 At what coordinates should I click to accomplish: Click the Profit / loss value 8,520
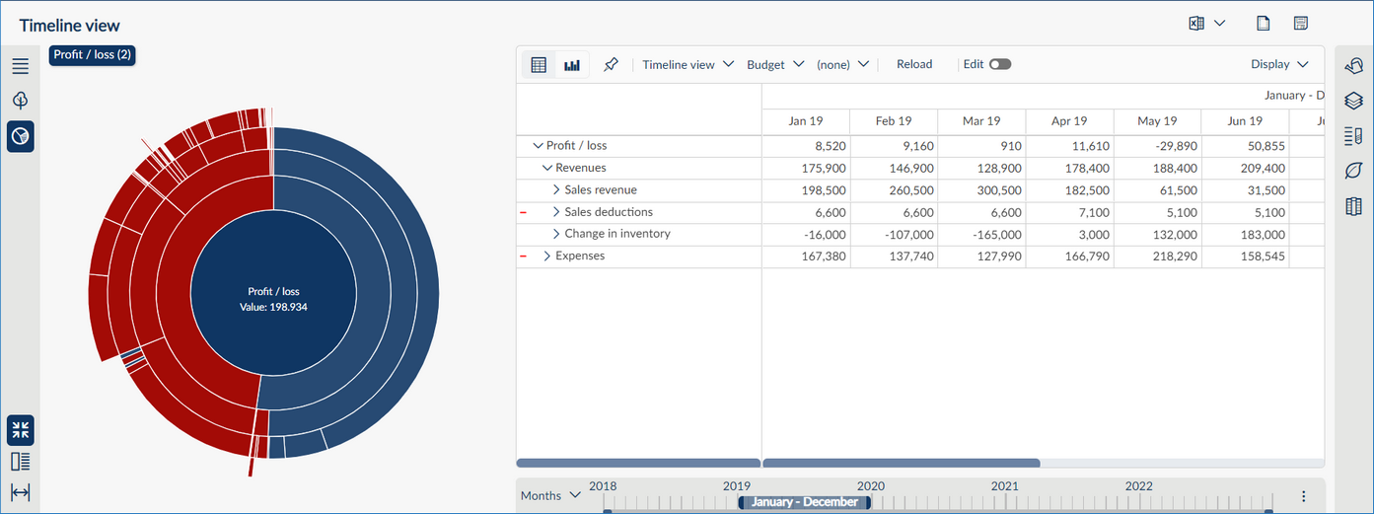(x=831, y=146)
